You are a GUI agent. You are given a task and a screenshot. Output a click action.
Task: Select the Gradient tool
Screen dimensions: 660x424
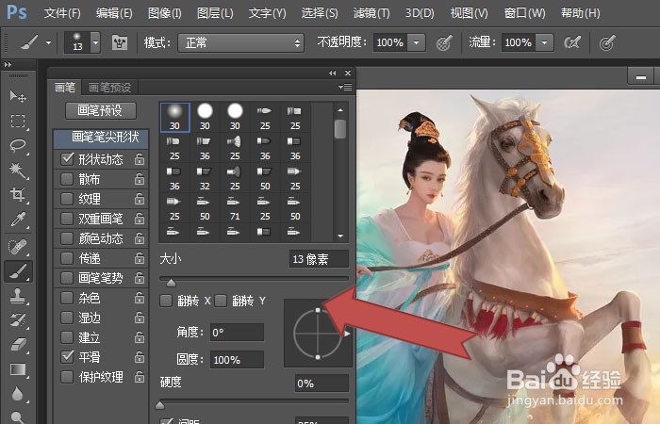click(18, 369)
